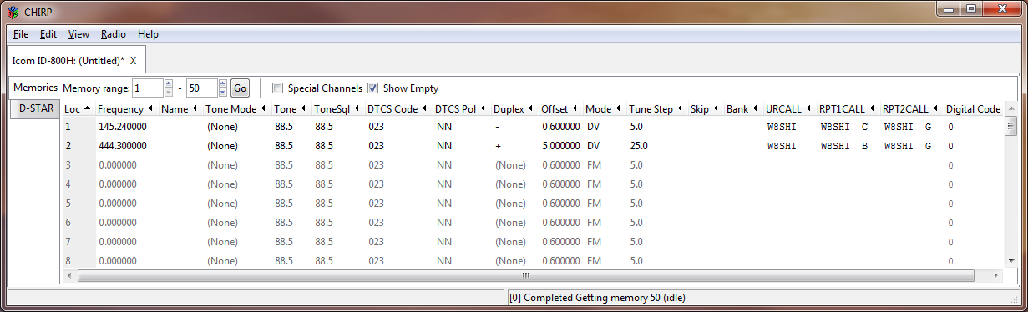
Task: Click the Name column header
Action: click(180, 108)
